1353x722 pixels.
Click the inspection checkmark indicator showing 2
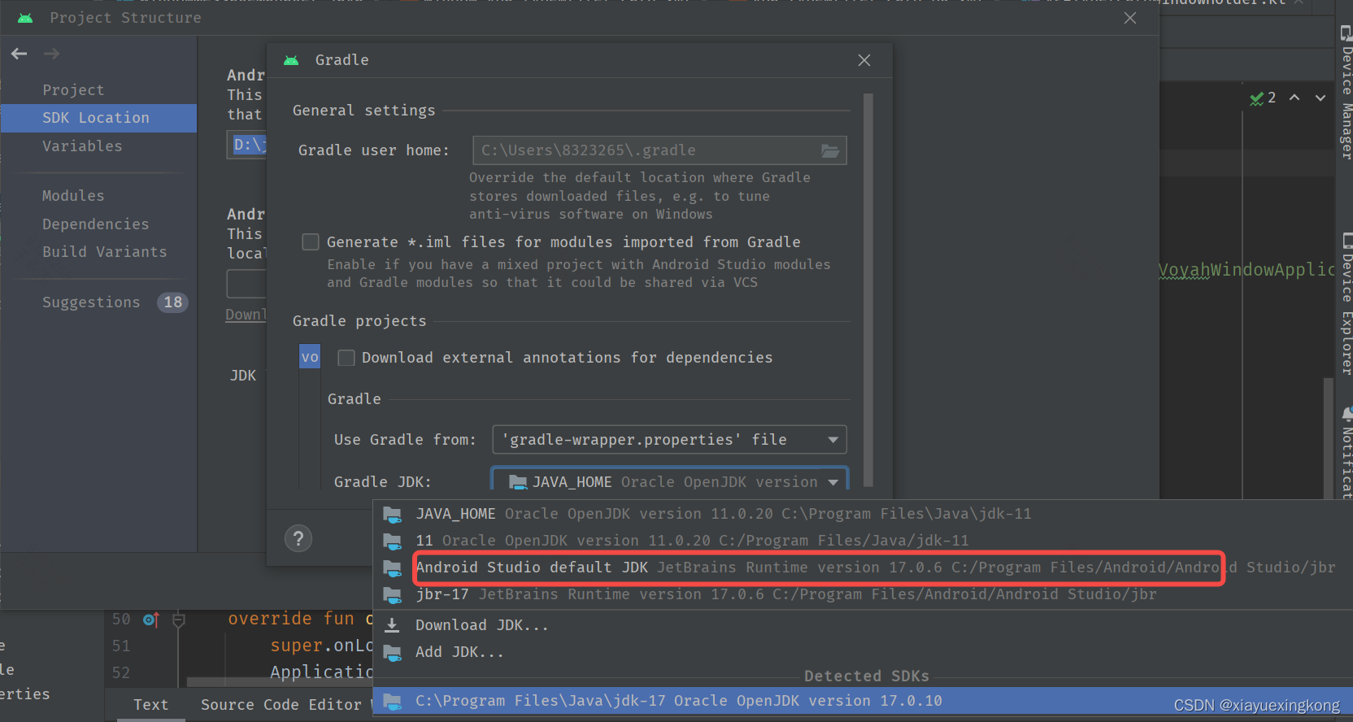pyautogui.click(x=1263, y=98)
